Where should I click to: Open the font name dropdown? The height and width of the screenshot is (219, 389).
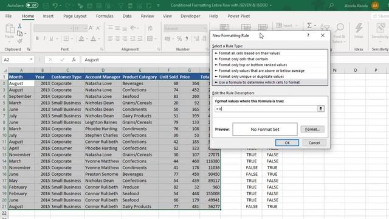[71, 29]
